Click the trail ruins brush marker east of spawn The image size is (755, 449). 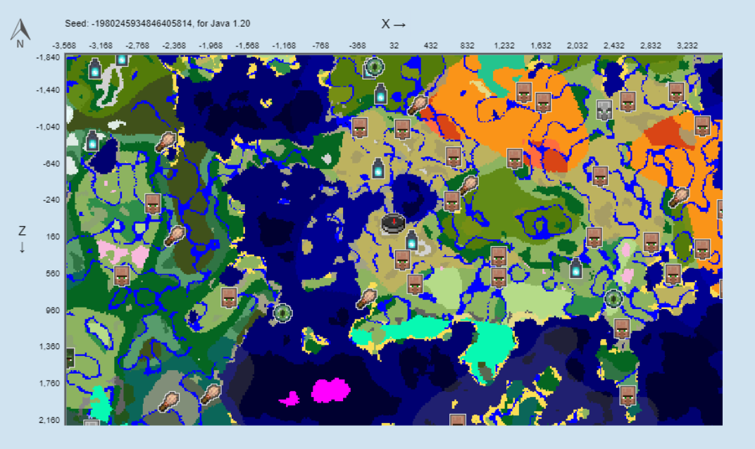pyautogui.click(x=469, y=186)
